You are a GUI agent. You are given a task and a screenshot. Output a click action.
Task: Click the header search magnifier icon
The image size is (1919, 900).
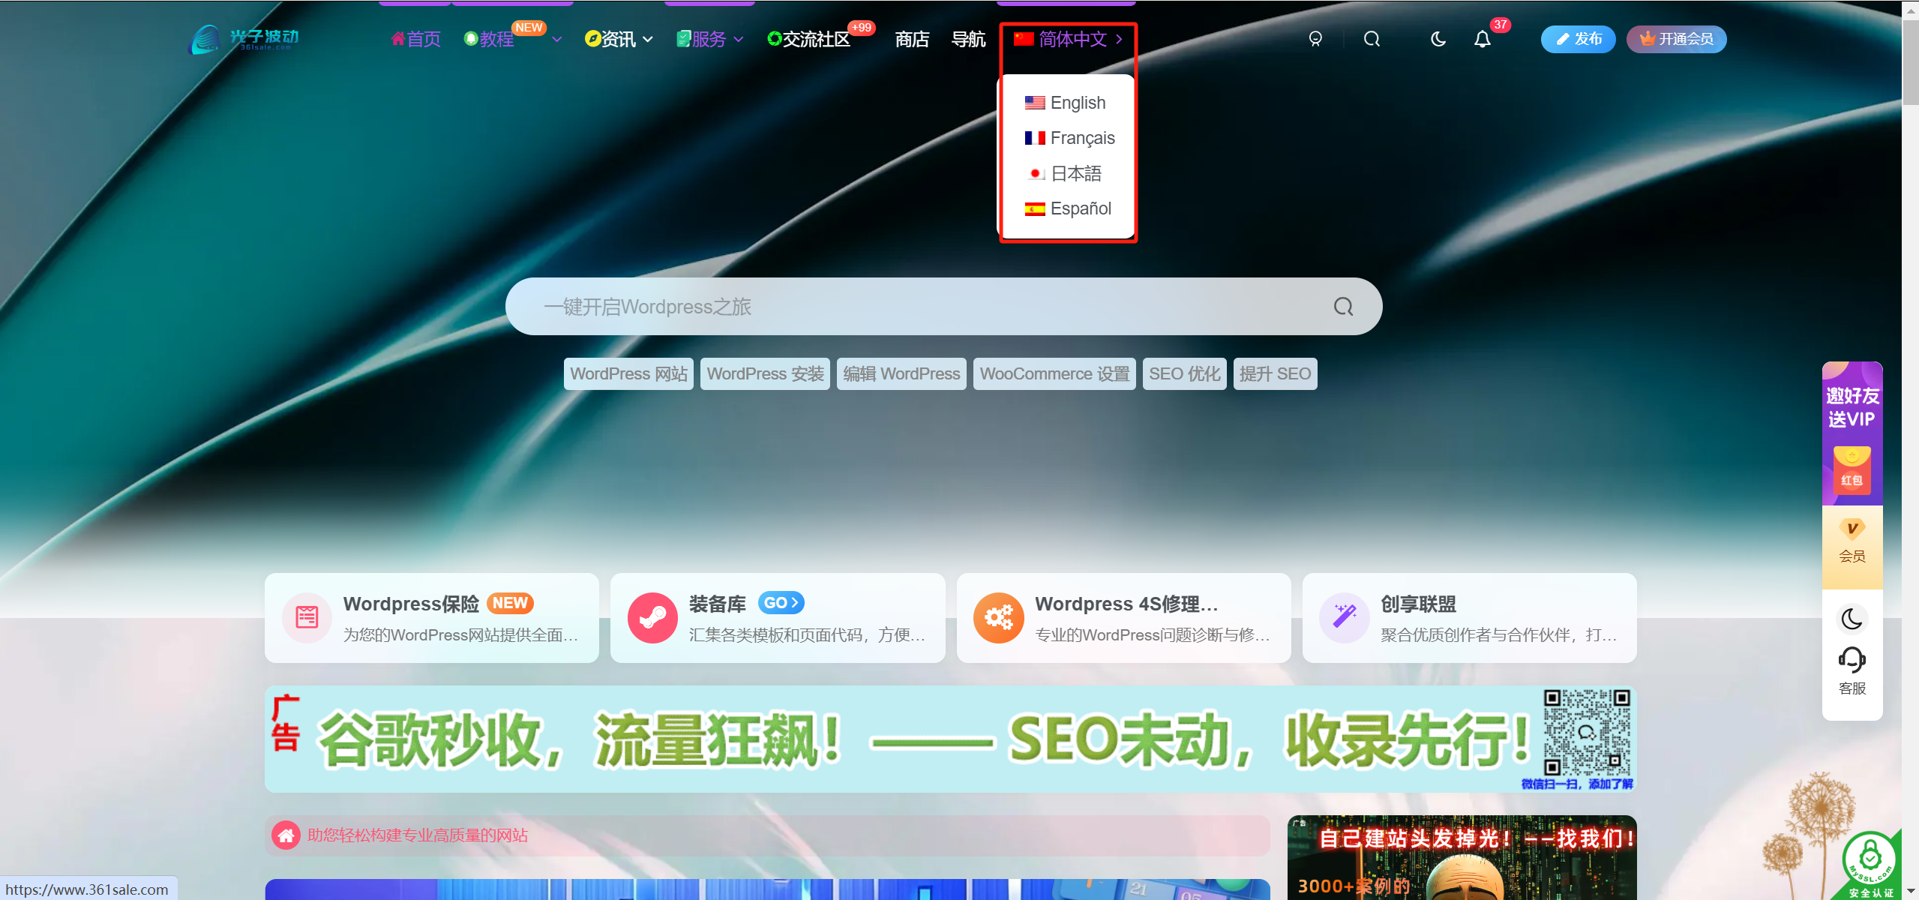(1372, 39)
